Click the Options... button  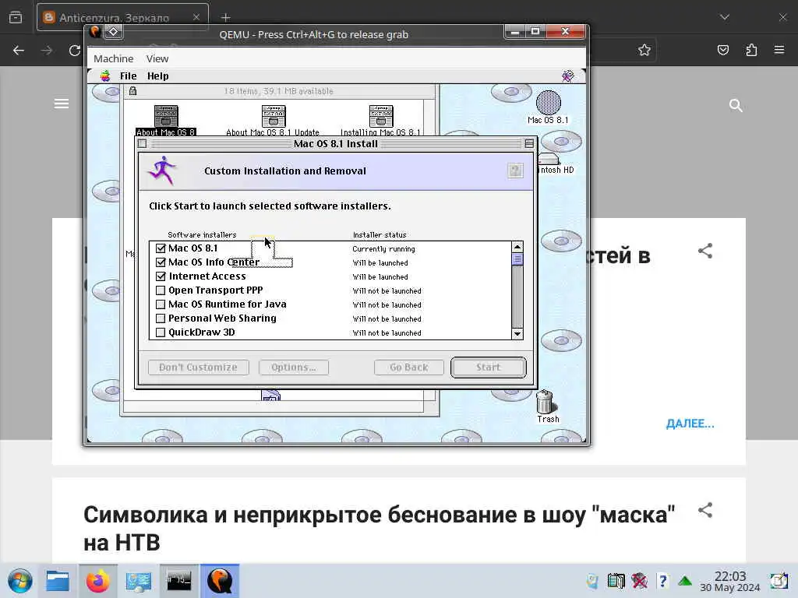294,368
